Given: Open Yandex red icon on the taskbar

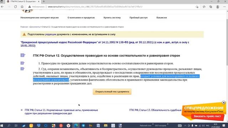Looking at the screenshot, I should (x=61, y=126).
